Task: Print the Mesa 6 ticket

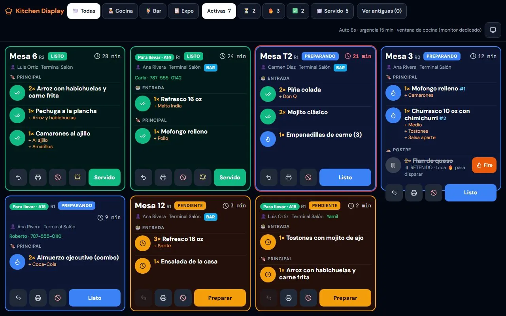Action: [x=38, y=177]
